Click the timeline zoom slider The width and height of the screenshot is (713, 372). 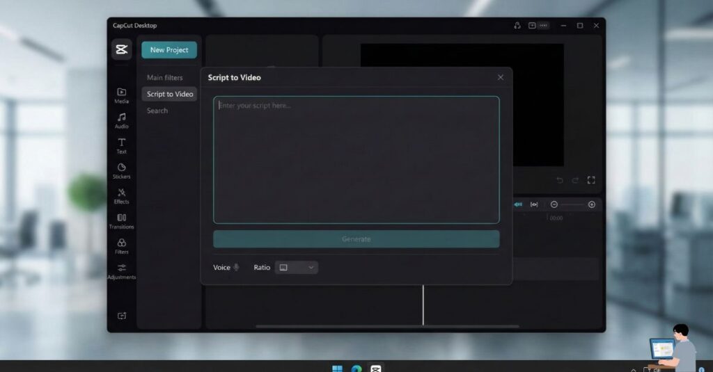point(572,204)
